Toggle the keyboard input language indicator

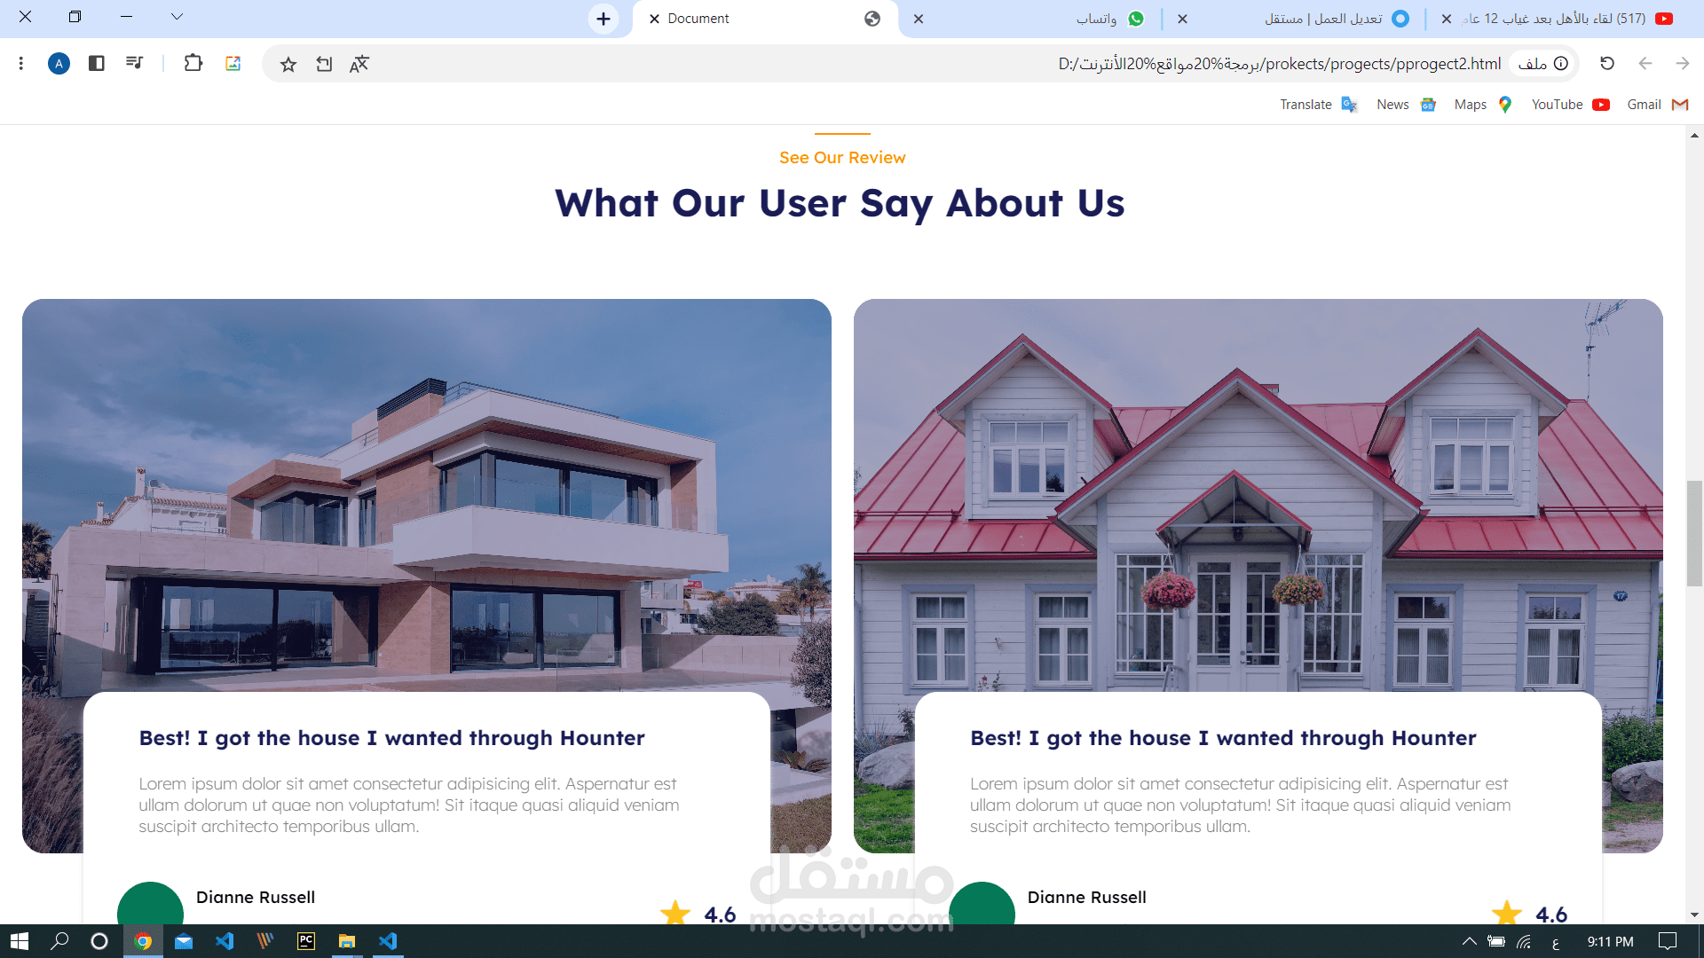(x=1555, y=942)
